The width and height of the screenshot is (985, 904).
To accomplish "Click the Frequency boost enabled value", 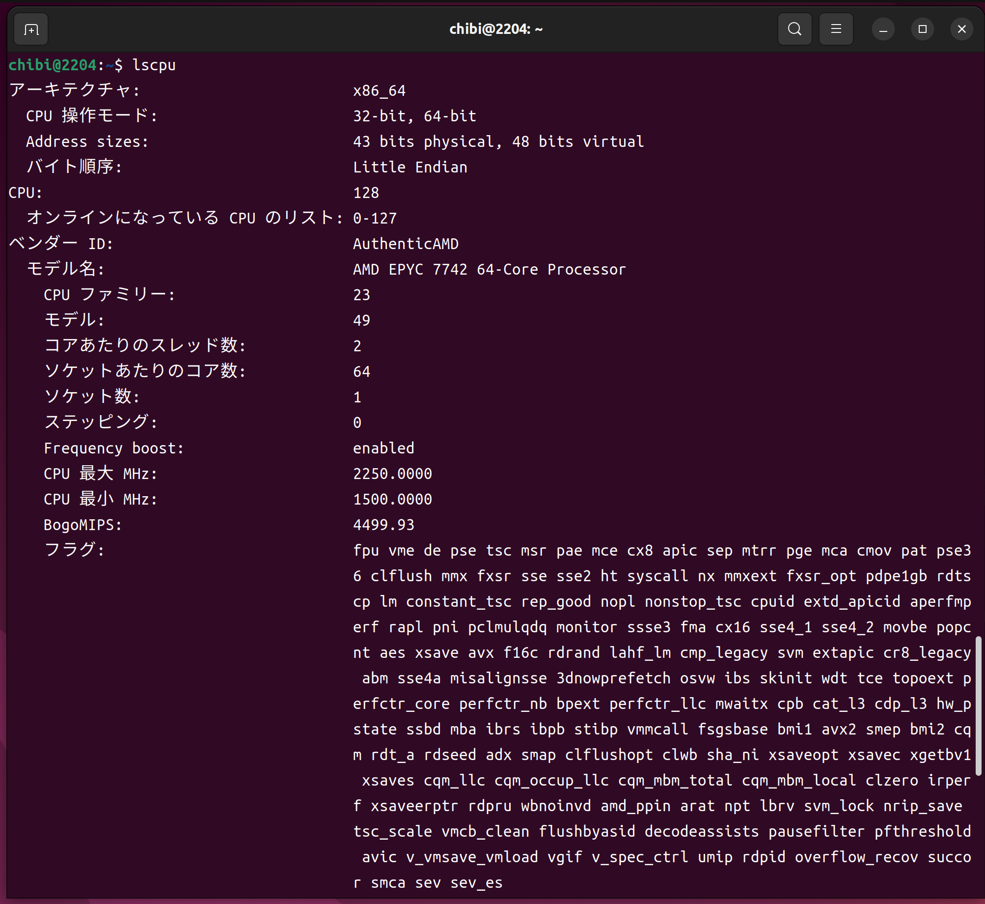I will pos(383,449).
